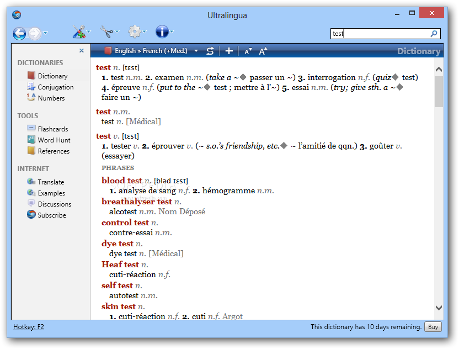Click the Flashcards card icon
Screen dimensions: 459x349
click(31, 128)
